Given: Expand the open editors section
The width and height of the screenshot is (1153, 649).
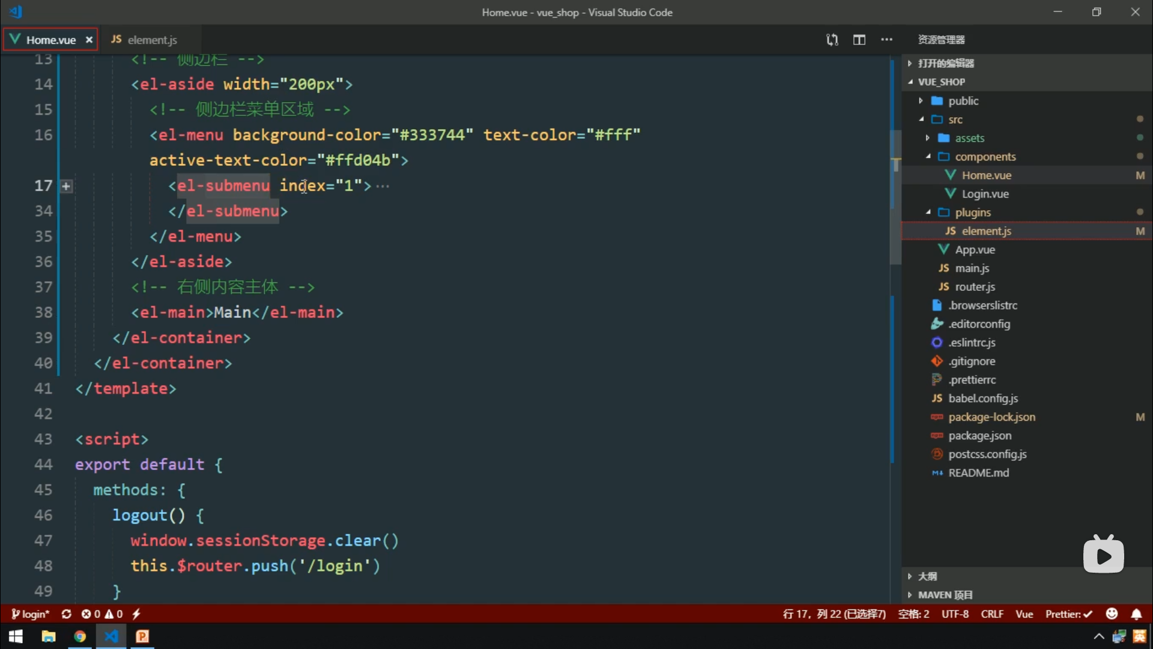Looking at the screenshot, I should (1026, 63).
